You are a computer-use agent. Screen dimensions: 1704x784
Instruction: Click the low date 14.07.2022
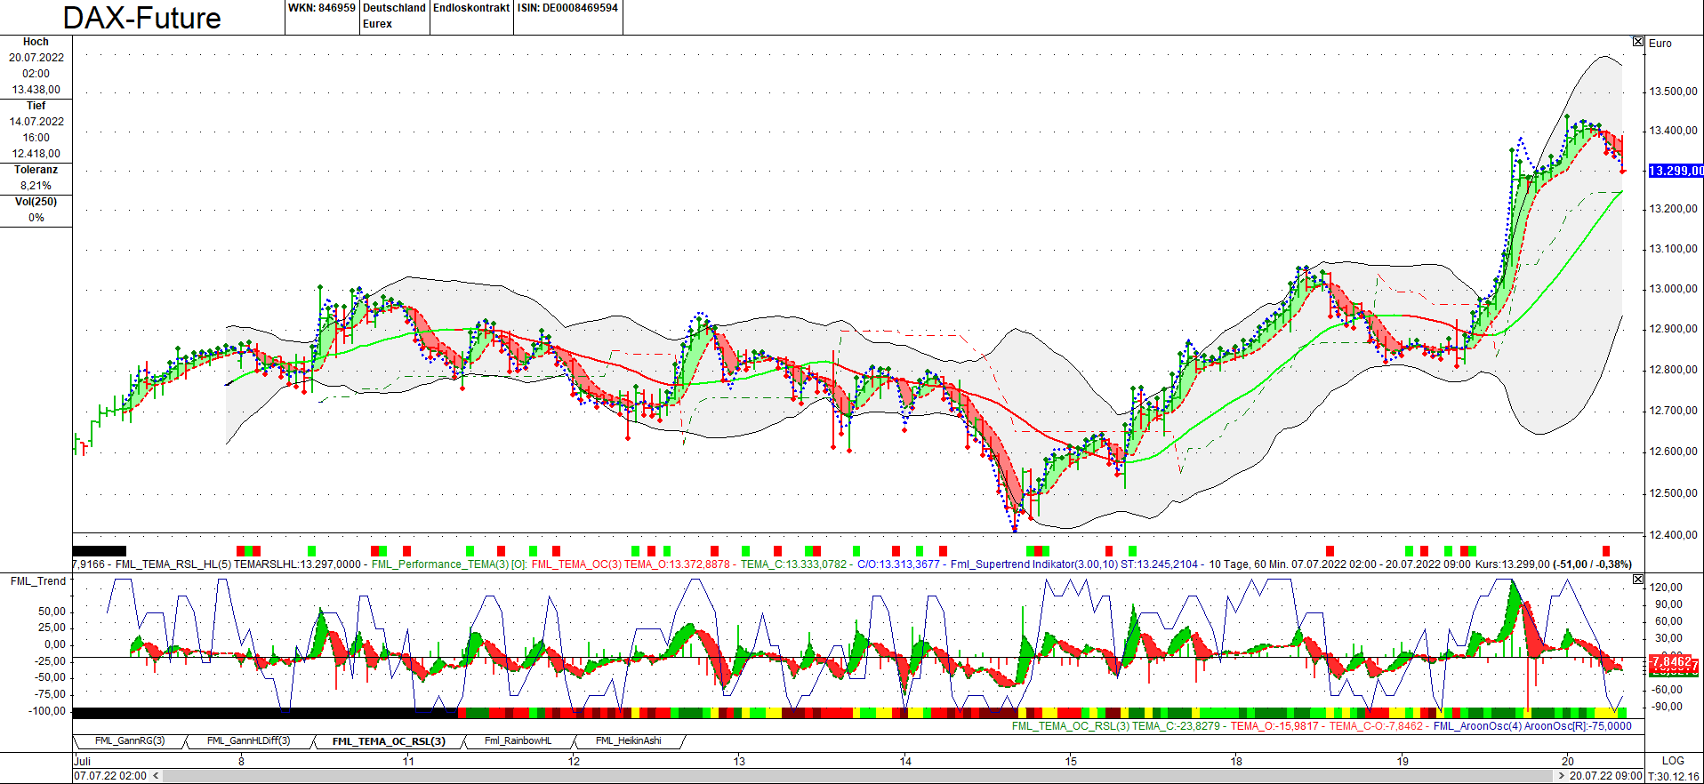pyautogui.click(x=36, y=122)
